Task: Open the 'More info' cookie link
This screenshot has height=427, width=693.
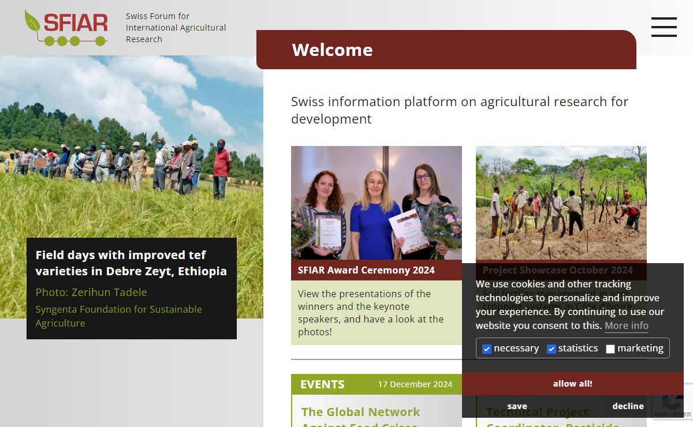Action: pos(627,325)
